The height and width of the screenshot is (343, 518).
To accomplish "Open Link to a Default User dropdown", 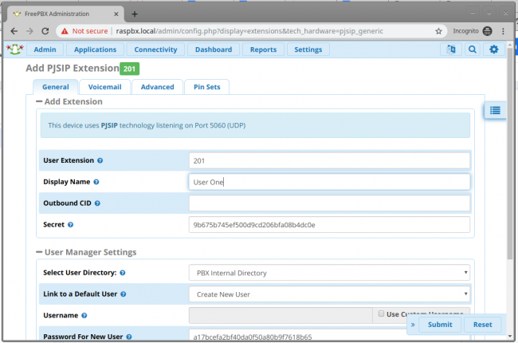I will (x=329, y=294).
